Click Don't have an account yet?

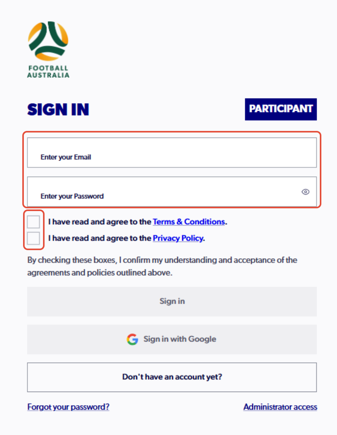click(172, 377)
